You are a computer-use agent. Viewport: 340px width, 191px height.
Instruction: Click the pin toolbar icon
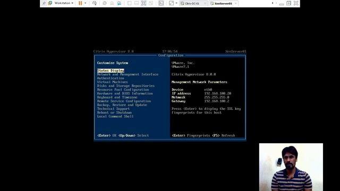(44, 3)
